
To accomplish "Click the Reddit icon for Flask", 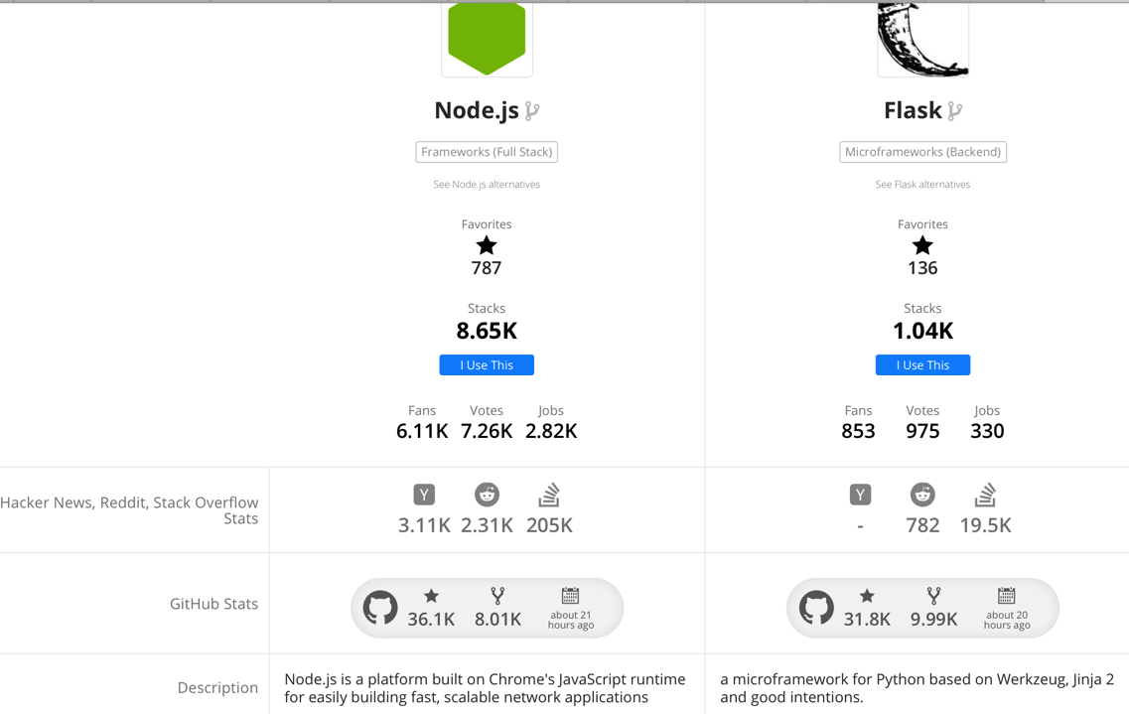I will (x=922, y=495).
